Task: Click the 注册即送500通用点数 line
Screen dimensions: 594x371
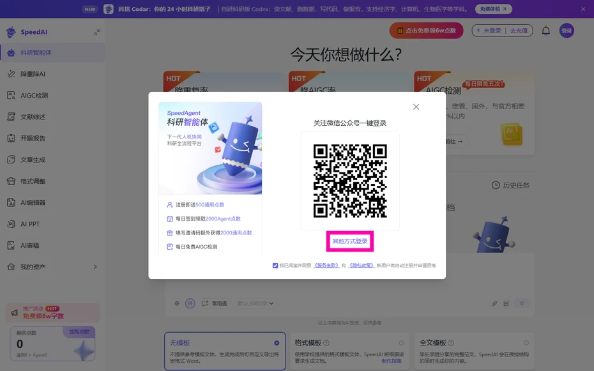Action: click(x=195, y=205)
